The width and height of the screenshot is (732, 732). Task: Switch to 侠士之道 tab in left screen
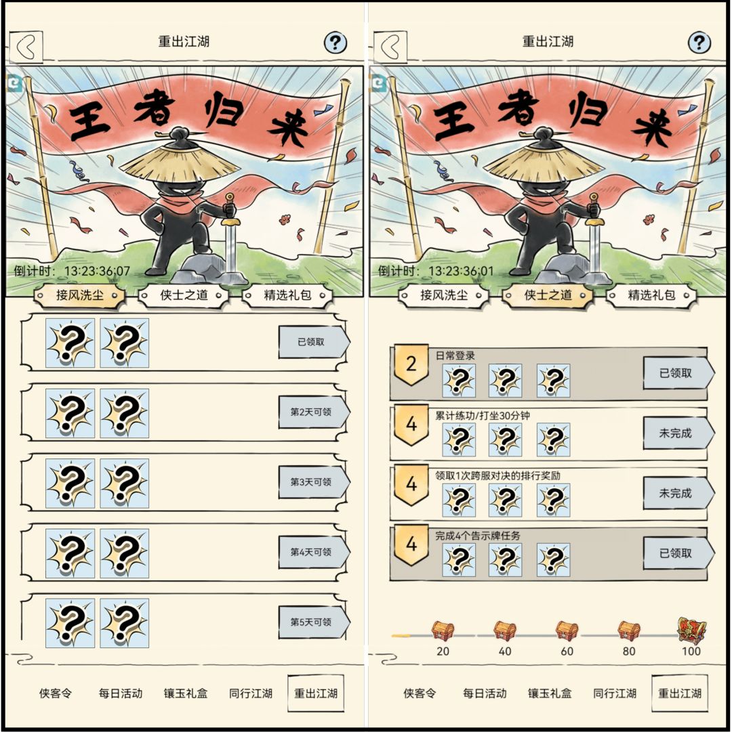[184, 295]
